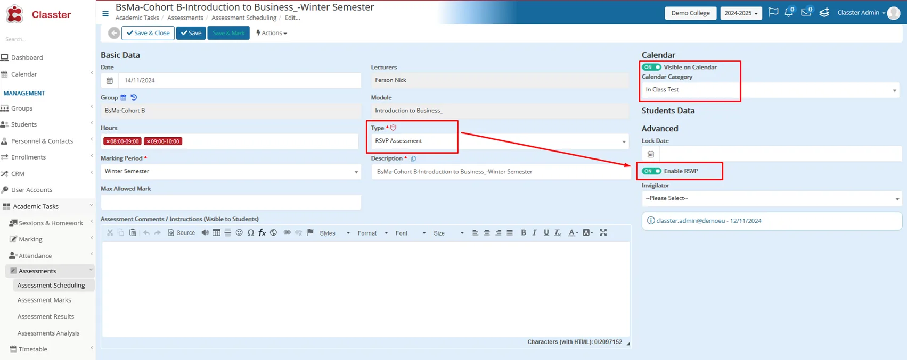Open the Format dropdown in editor
The width and height of the screenshot is (907, 360).
point(372,233)
